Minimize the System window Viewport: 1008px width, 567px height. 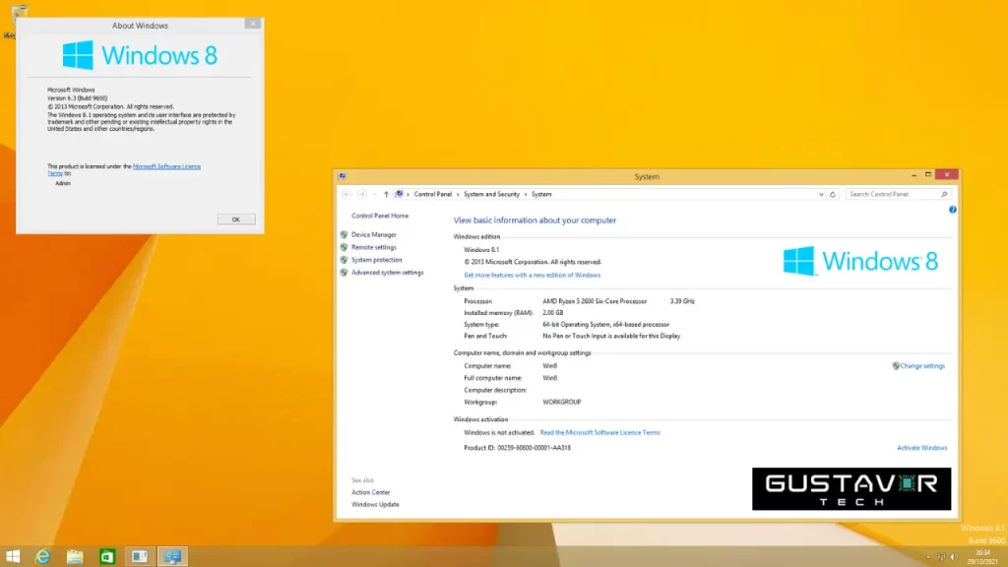coord(913,175)
